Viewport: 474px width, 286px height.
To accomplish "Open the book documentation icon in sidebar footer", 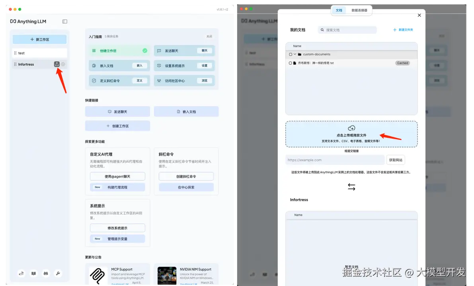I will [x=33, y=273].
